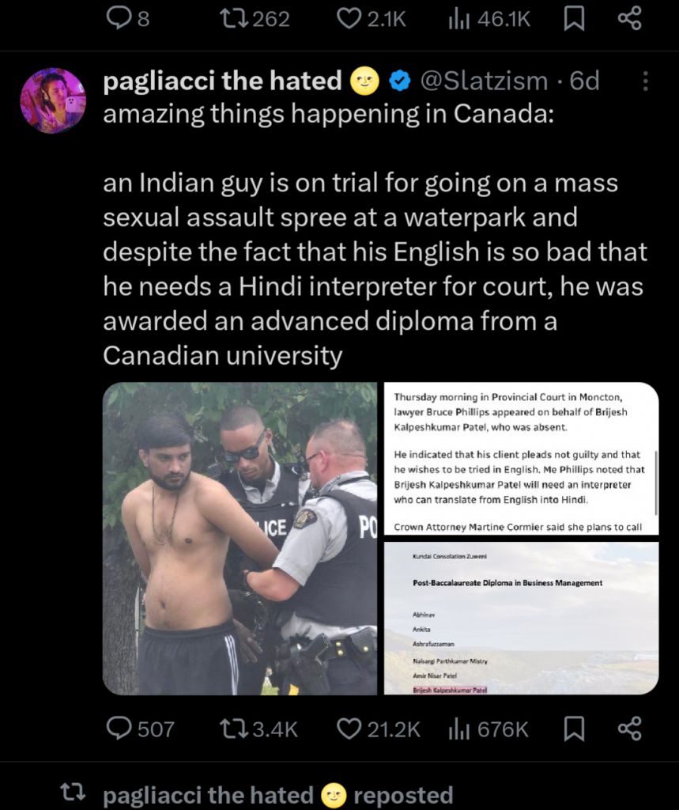Open the Provincial Court article screenshot image
679x810 pixels.
522,458
